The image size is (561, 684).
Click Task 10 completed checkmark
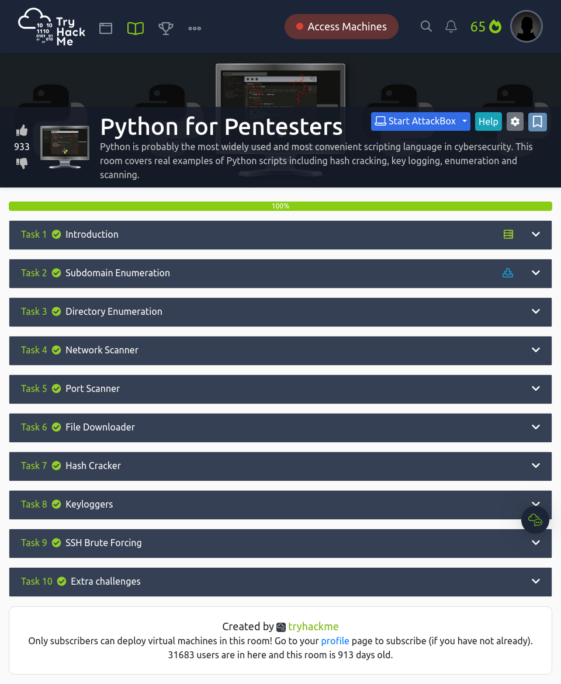tap(61, 581)
